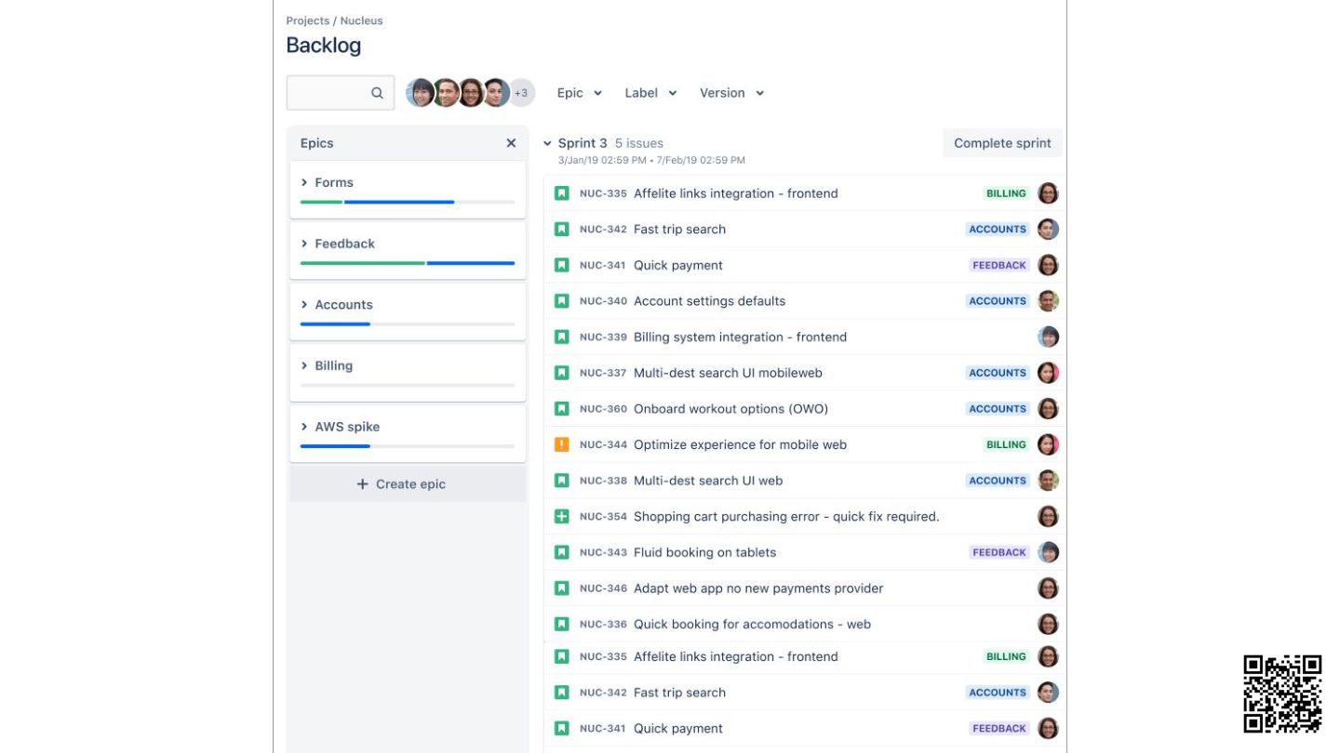Open the Version filter dropdown

(x=731, y=93)
